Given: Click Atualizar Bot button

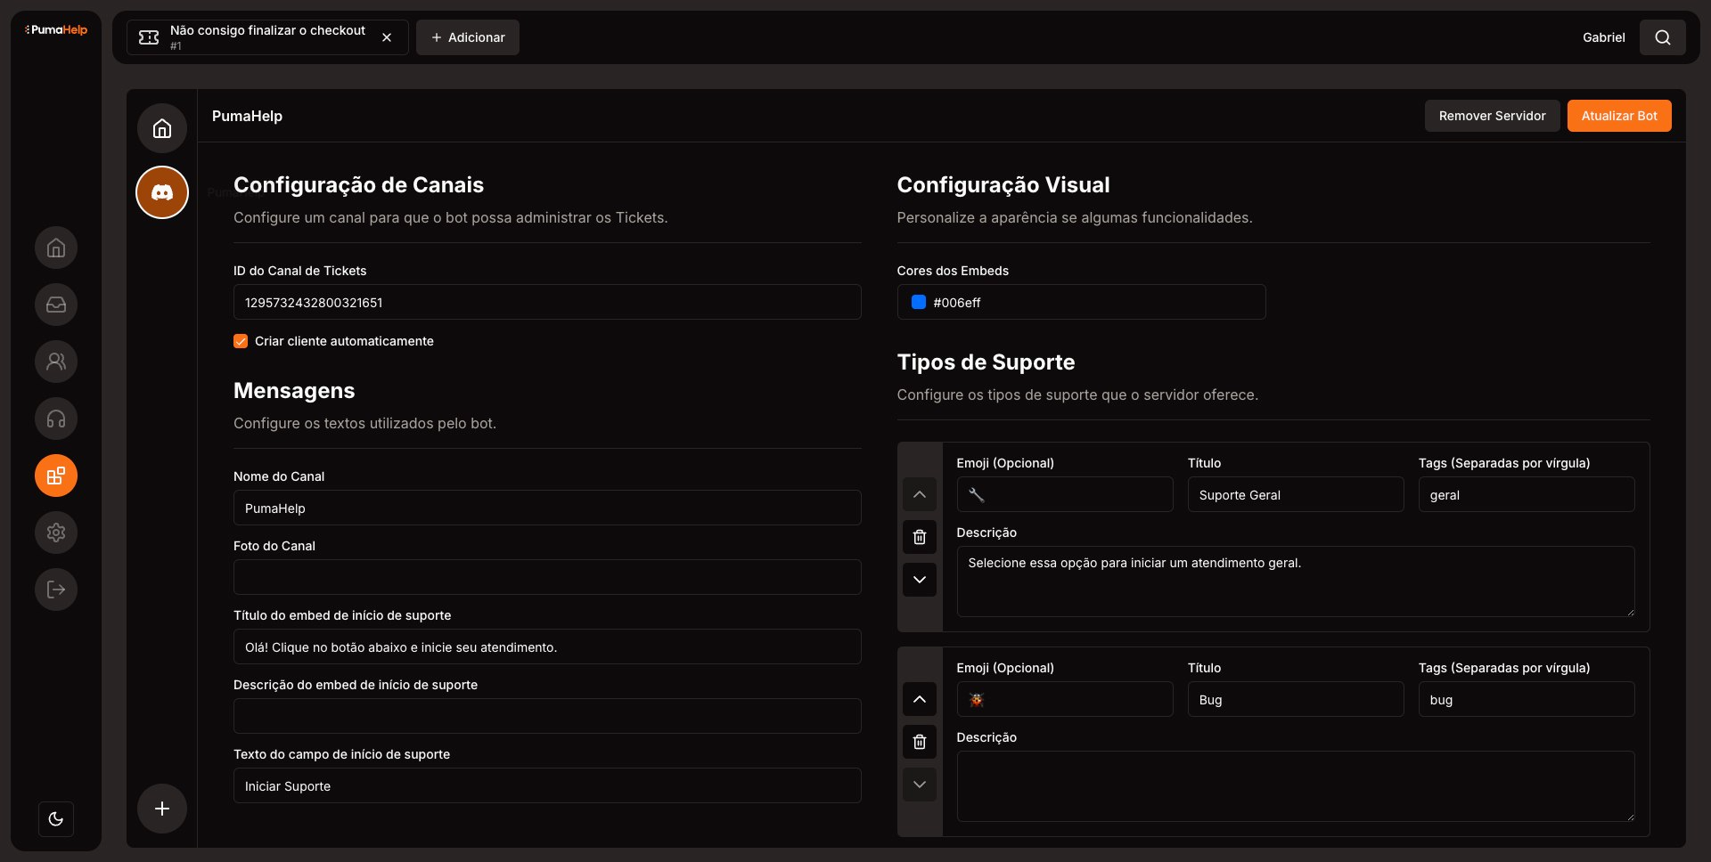Looking at the screenshot, I should (x=1619, y=116).
